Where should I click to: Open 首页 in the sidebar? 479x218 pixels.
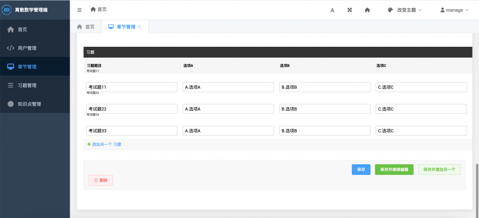(x=35, y=29)
